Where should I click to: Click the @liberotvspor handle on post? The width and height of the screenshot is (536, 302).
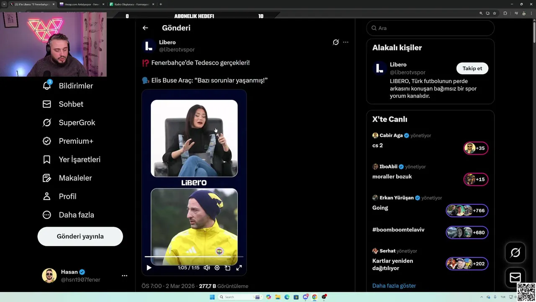coord(177,49)
